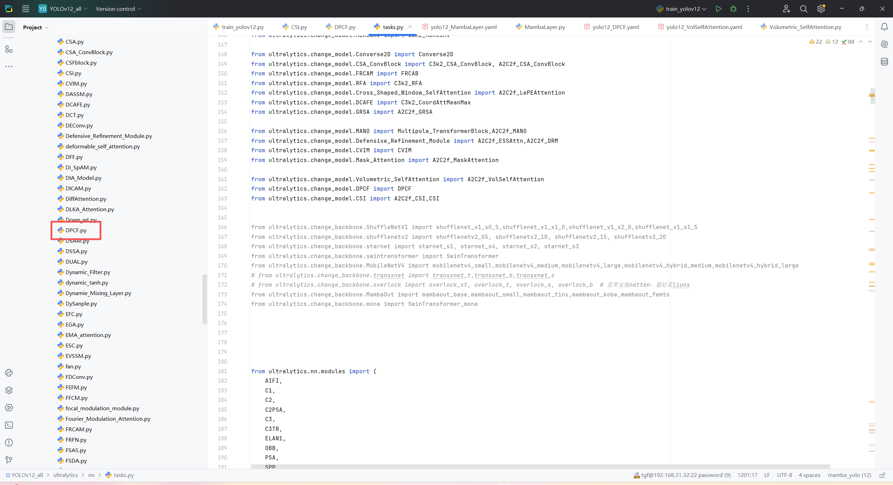Run the train_yolov12 configuration
893x485 pixels.
(718, 9)
